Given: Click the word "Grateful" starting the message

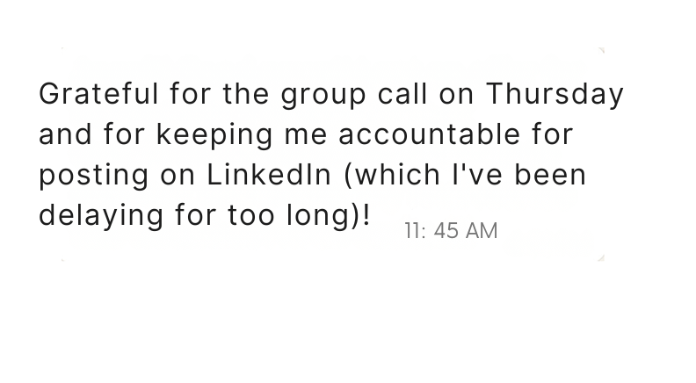Looking at the screenshot, I should point(98,94).
